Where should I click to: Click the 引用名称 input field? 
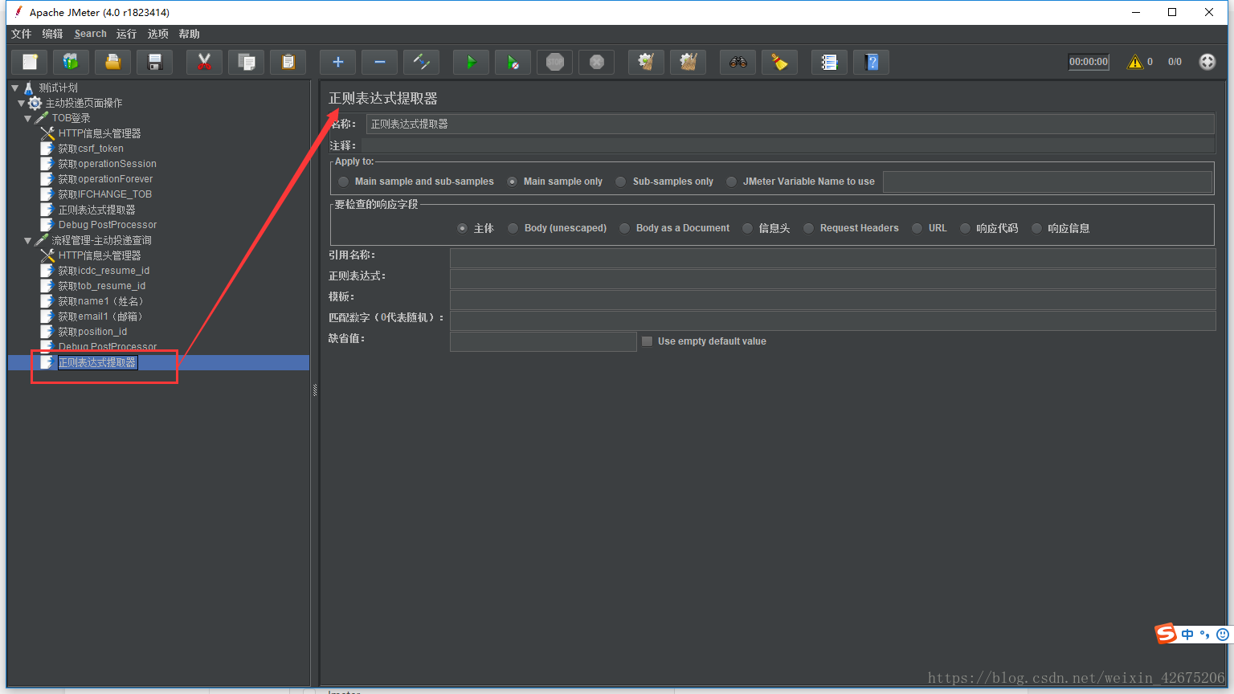(x=832, y=257)
